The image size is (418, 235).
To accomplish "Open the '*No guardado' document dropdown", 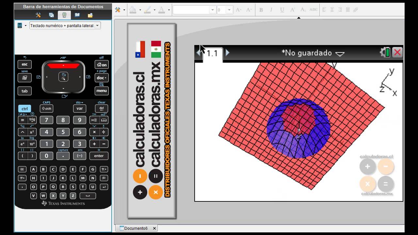I will pos(313,53).
